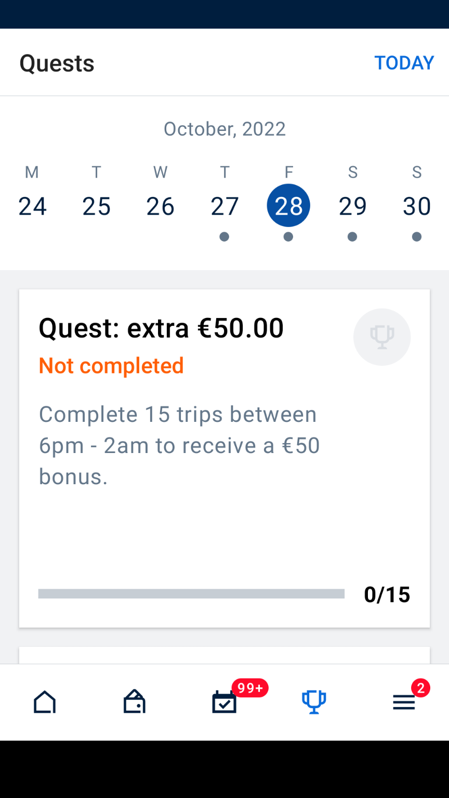Tap the quest progress bar showing 0/15
The height and width of the screenshot is (798, 449).
click(x=191, y=594)
